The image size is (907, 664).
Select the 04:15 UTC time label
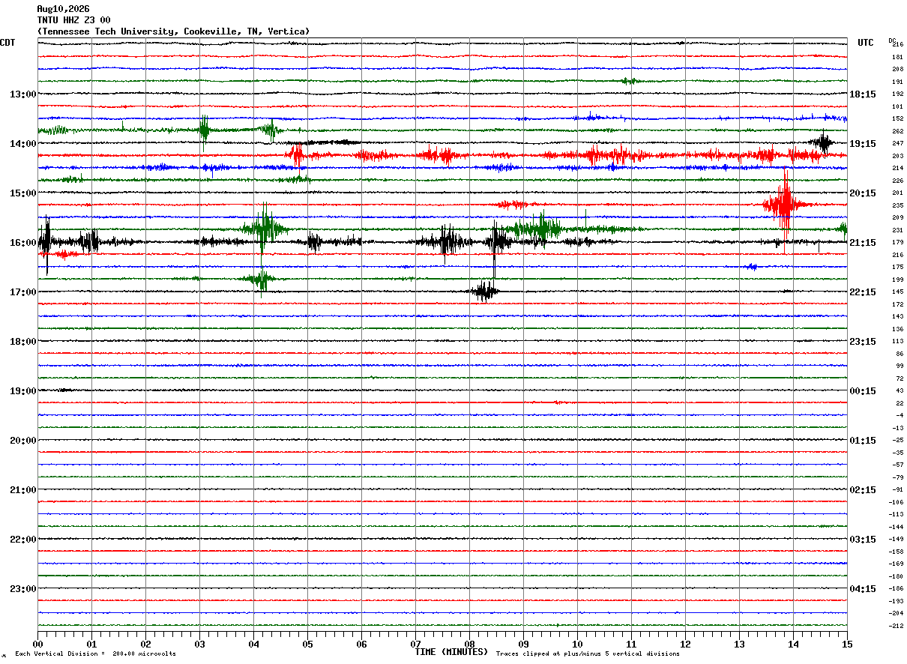864,589
